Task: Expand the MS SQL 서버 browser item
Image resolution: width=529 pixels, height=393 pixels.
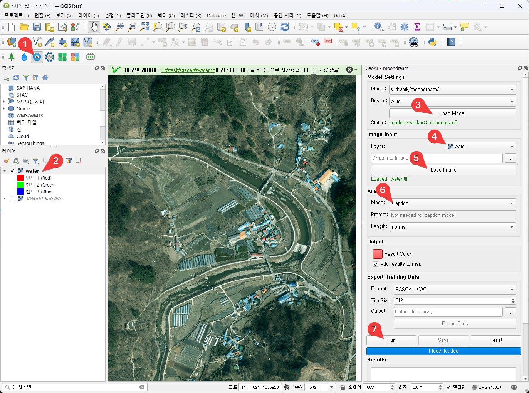Action: pos(4,102)
